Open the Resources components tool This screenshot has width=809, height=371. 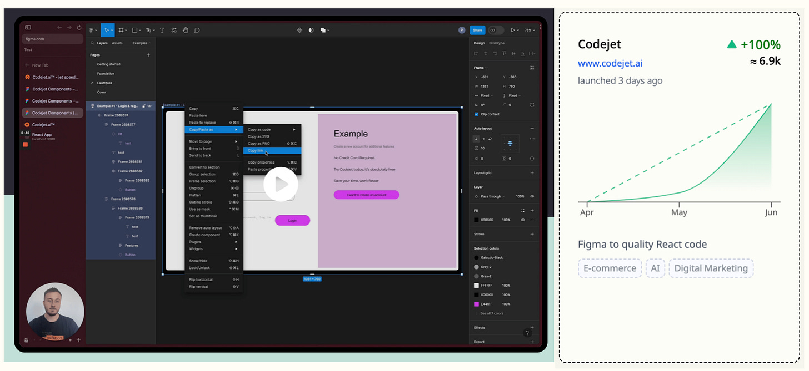click(174, 30)
